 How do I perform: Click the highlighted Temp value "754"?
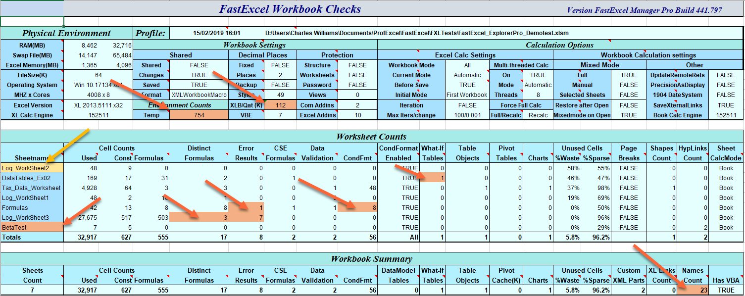pos(199,115)
